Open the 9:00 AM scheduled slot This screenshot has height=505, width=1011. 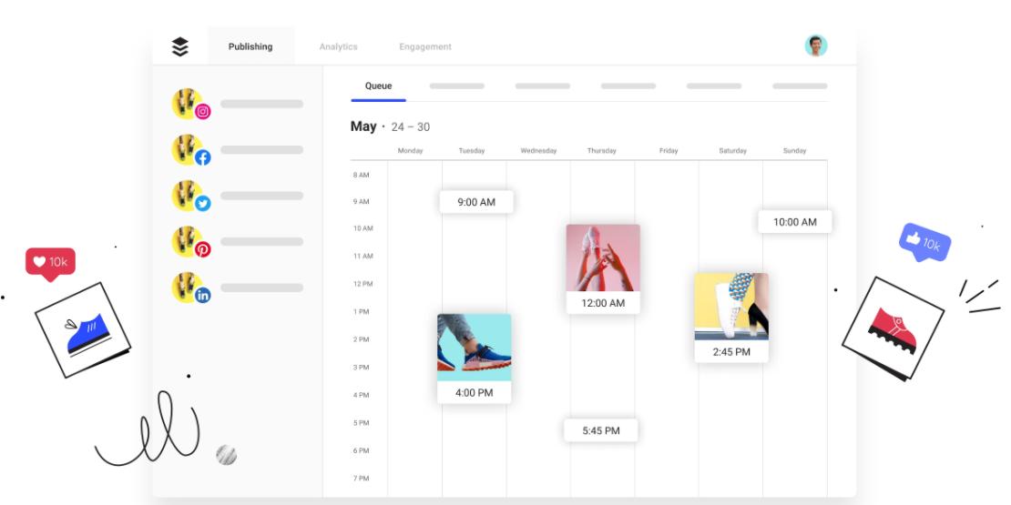click(475, 202)
